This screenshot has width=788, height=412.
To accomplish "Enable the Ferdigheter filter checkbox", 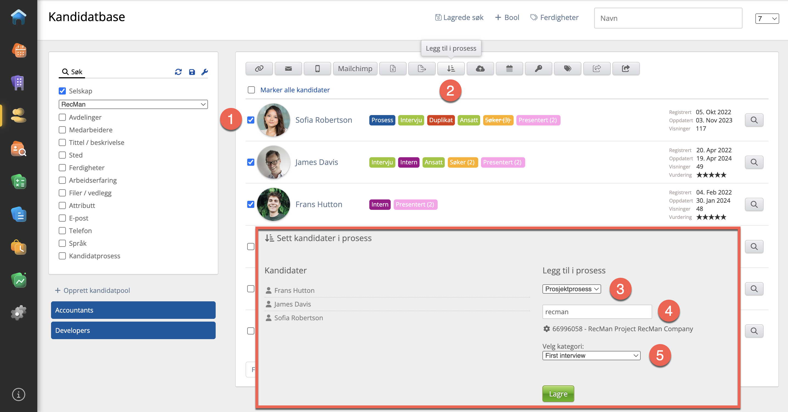I will coord(62,168).
